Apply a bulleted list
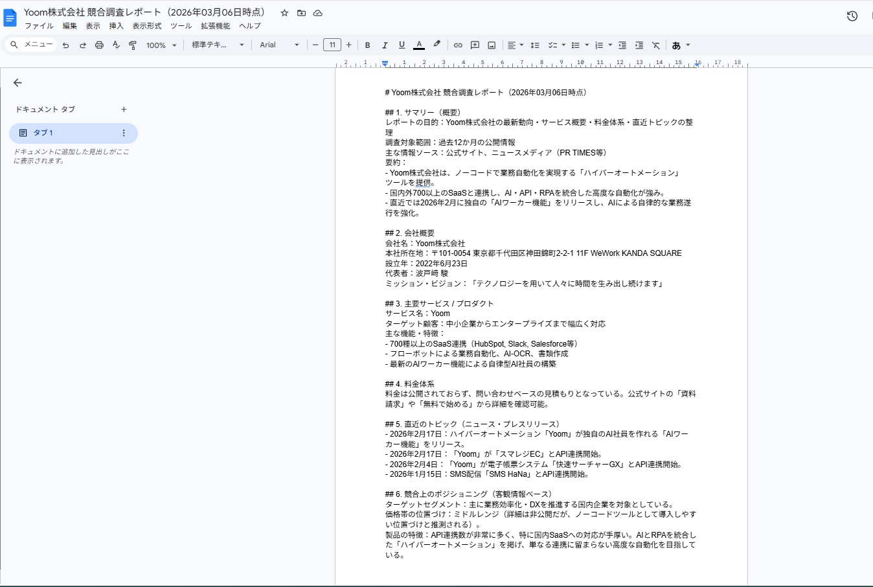Viewport: 873px width, 587px height. 576,45
